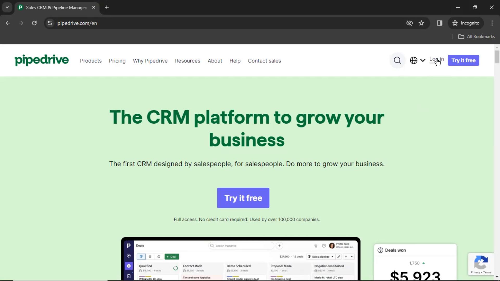The width and height of the screenshot is (500, 281).
Task: Click the Incognito mode icon
Action: [x=455, y=23]
